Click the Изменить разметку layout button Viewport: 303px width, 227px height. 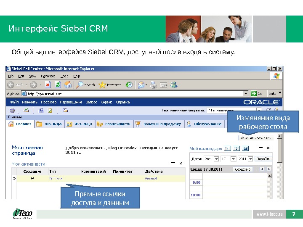[256, 138]
